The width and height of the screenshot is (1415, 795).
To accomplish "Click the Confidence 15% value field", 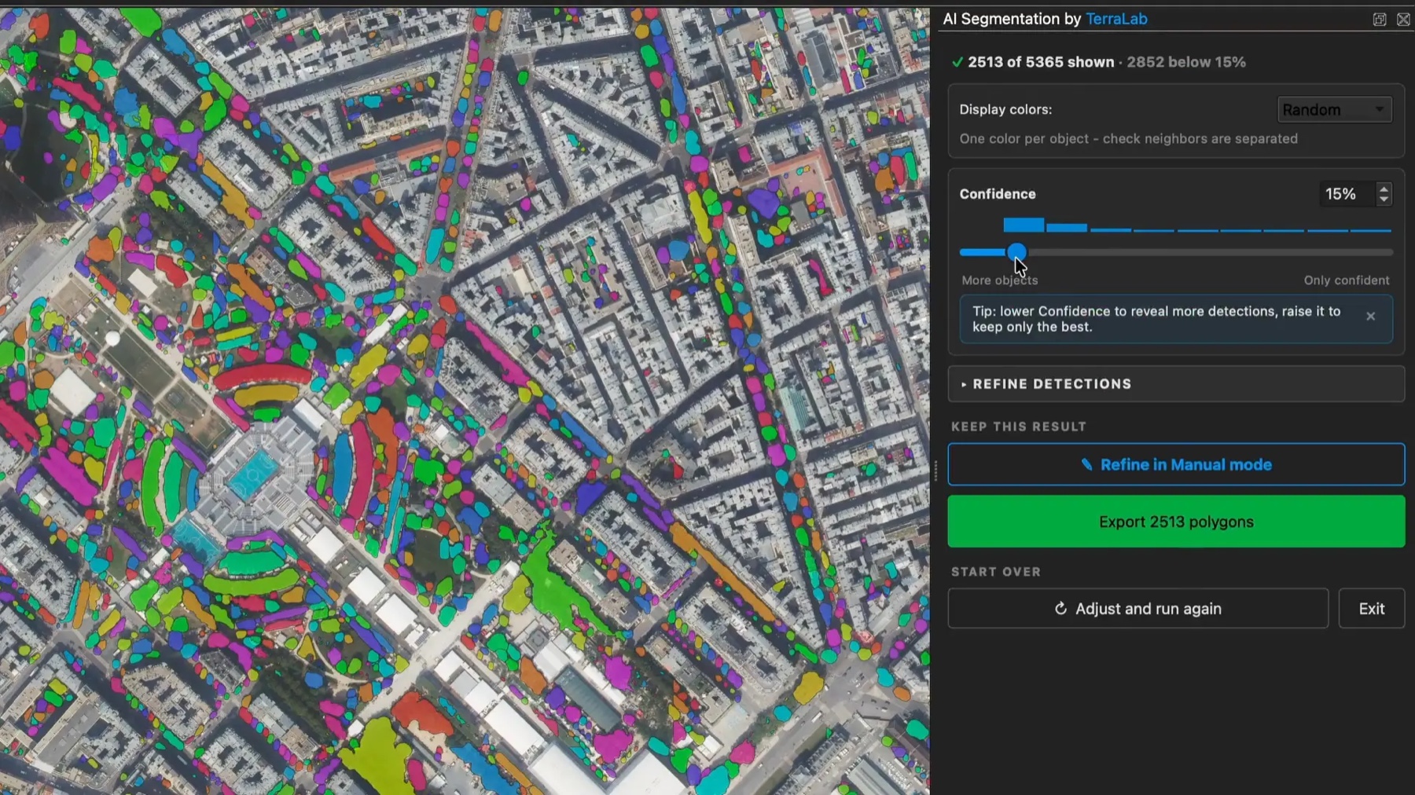I will tap(1346, 194).
